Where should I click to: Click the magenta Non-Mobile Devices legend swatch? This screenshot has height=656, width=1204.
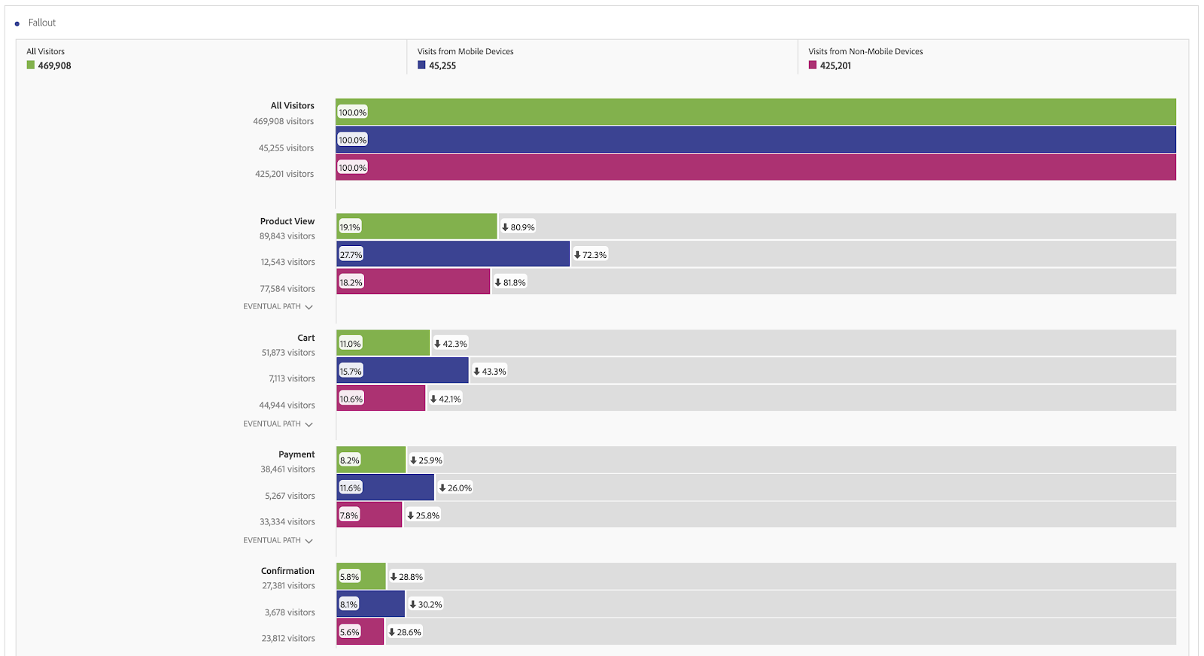tap(813, 65)
